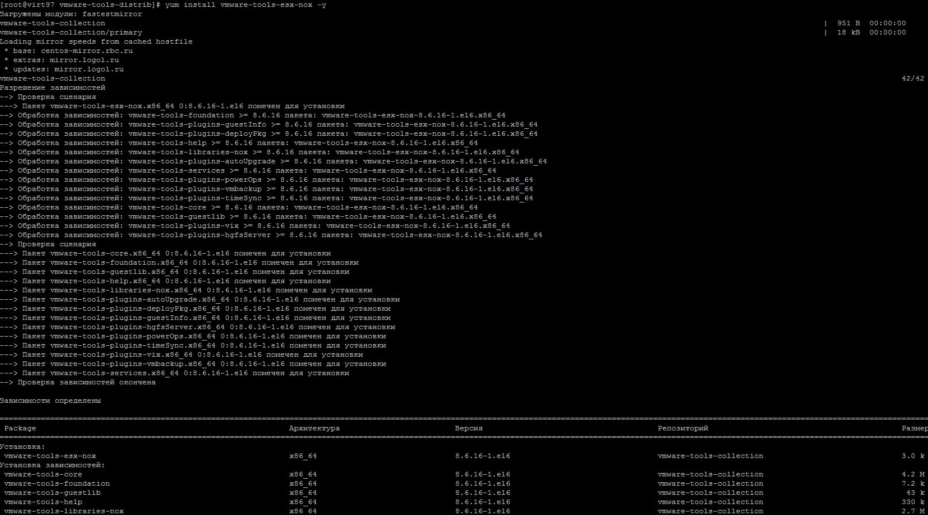Click the "Обработка зависимостей: vmware-tools-plugins-deployPkg" line
The width and height of the screenshot is (928, 515).
269,133
